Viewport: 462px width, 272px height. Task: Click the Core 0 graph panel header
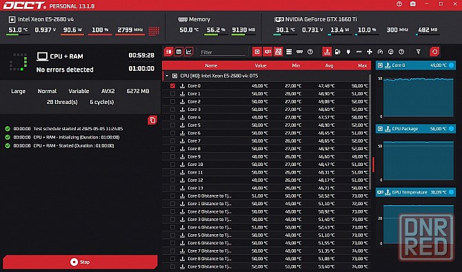[x=415, y=65]
